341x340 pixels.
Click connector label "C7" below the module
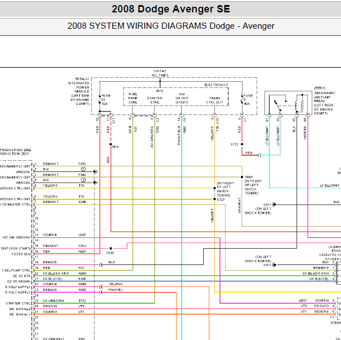click(245, 120)
